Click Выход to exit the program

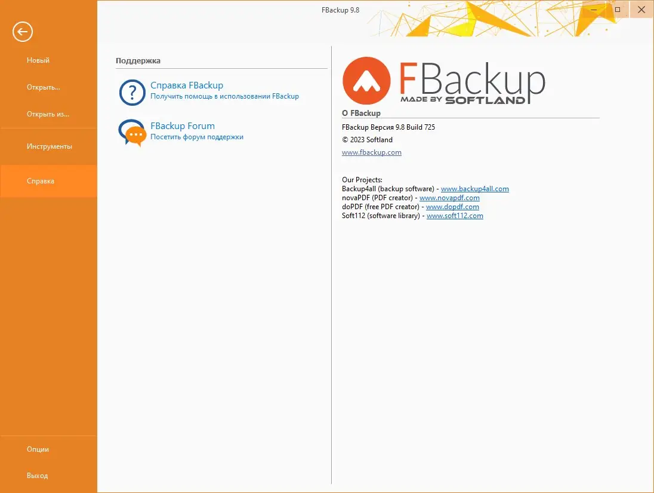37,476
